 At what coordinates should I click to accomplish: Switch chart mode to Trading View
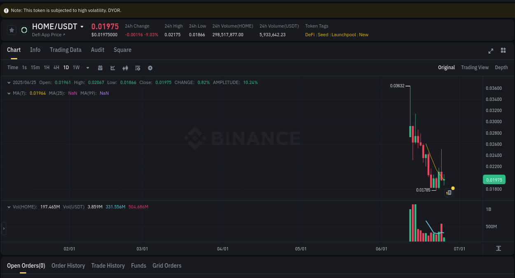[x=475, y=67]
